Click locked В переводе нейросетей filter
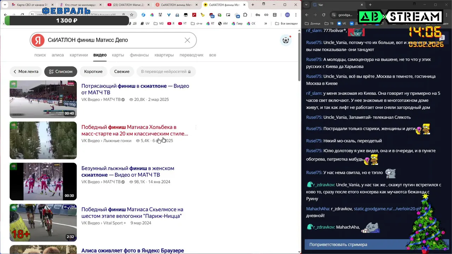452x254 pixels. coord(166,72)
